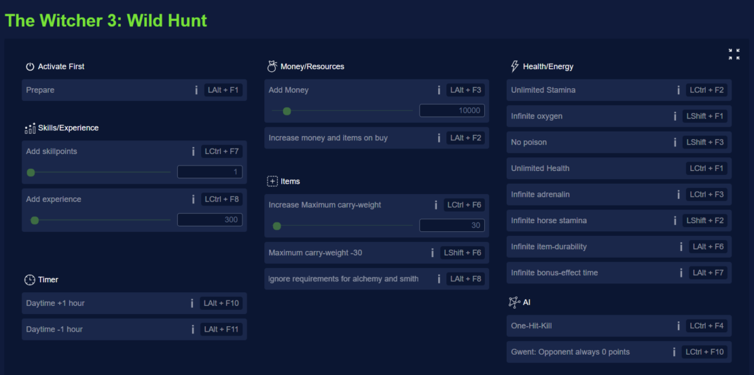
Task: Open info icon for Add Money
Action: point(439,90)
